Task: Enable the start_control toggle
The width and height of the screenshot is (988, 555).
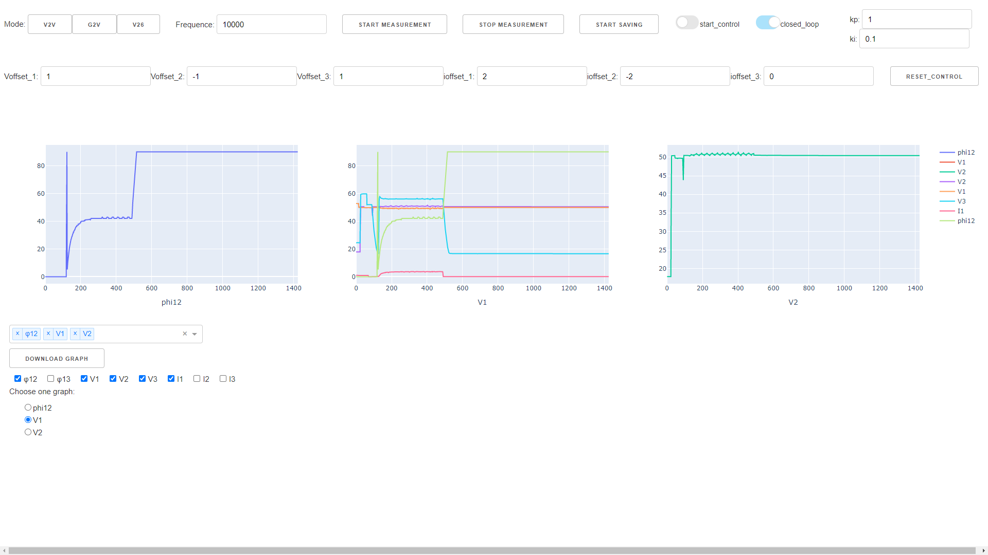Action: [686, 23]
